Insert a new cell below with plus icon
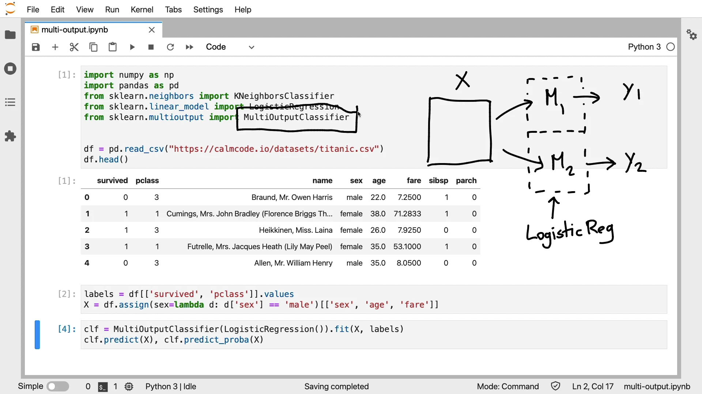The image size is (702, 394). tap(55, 47)
